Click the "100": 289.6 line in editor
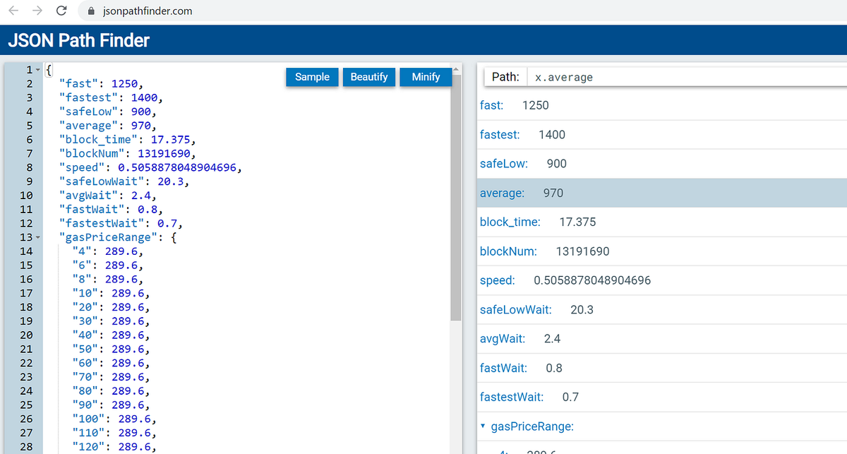The height and width of the screenshot is (454, 847). pyautogui.click(x=114, y=419)
